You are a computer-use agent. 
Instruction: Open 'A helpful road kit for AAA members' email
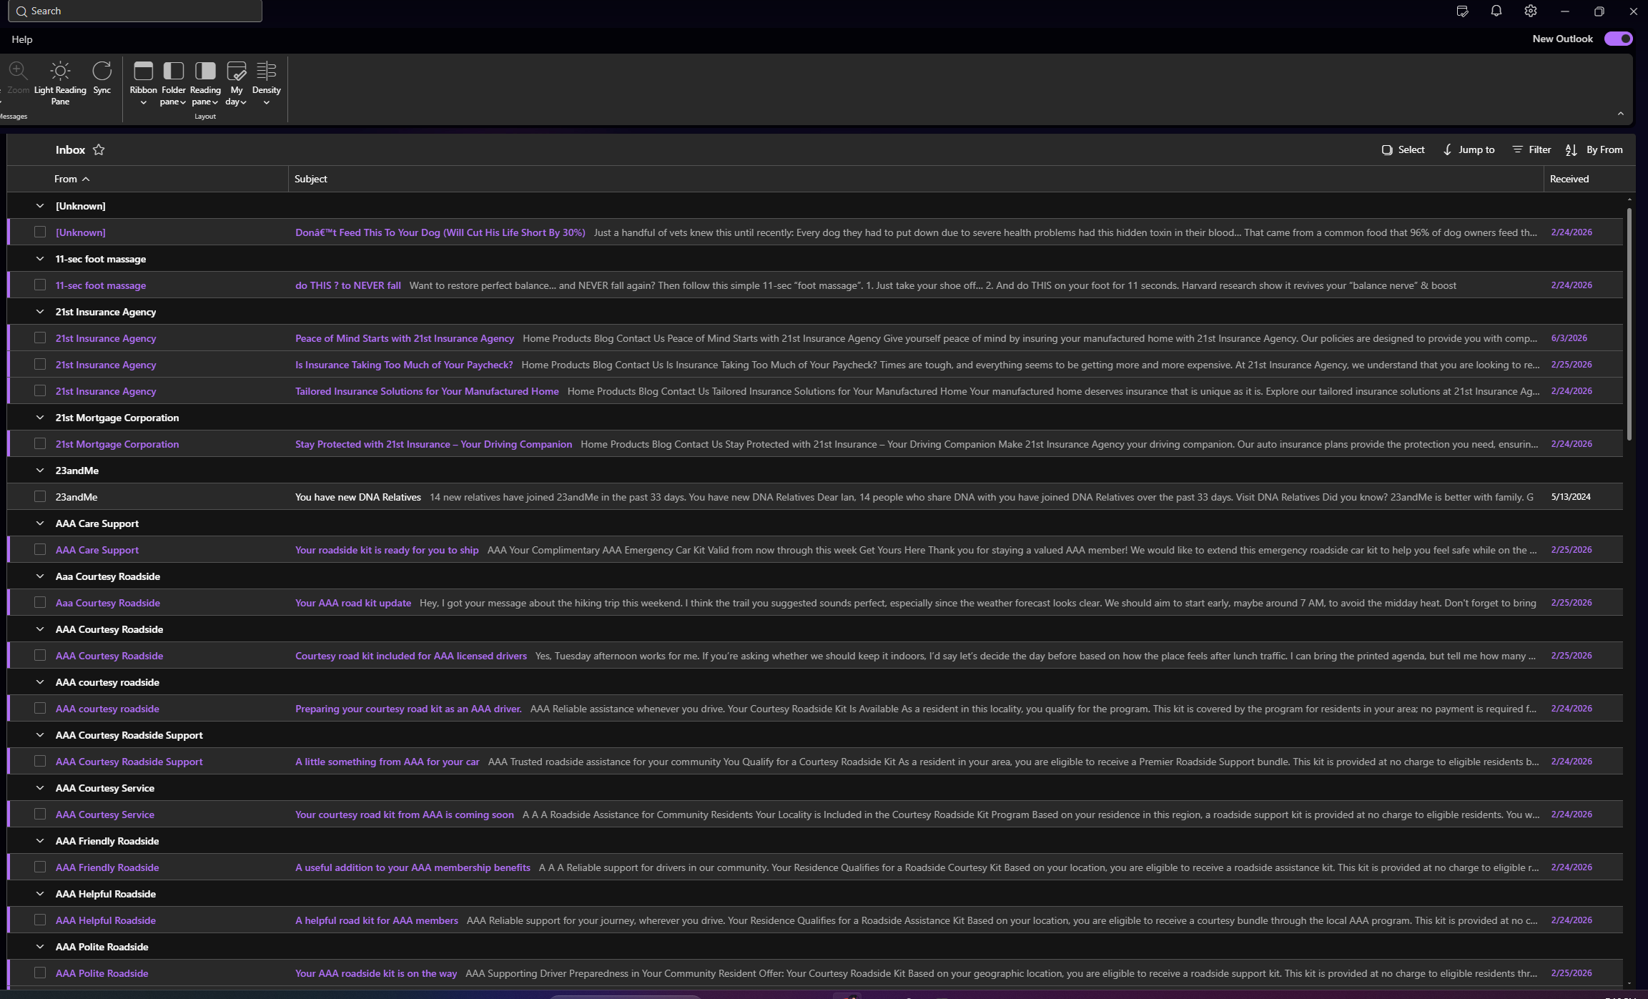click(x=815, y=920)
